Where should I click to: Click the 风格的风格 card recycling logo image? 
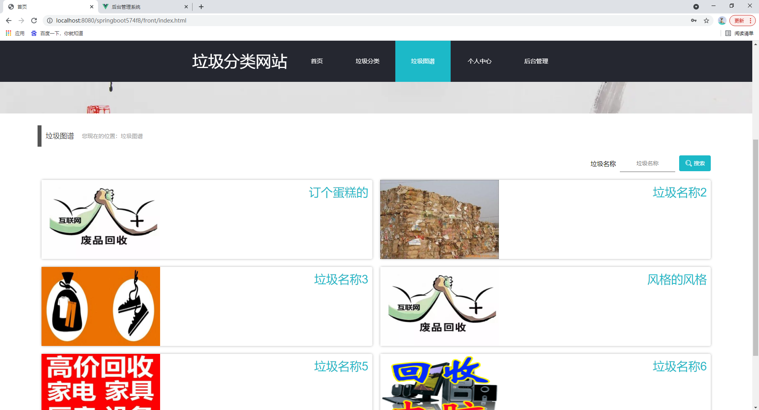coord(439,306)
